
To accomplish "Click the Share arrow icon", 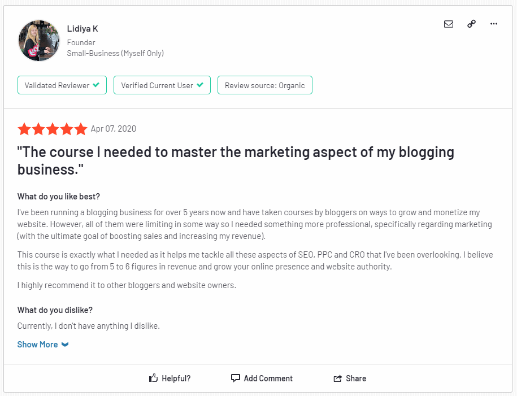I will [338, 378].
